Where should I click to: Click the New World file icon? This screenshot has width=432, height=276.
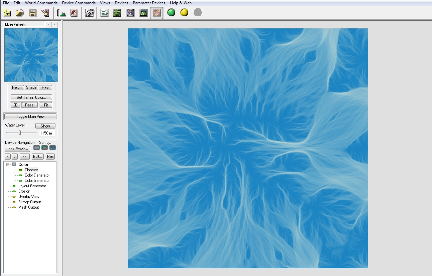coord(7,13)
